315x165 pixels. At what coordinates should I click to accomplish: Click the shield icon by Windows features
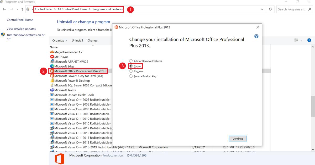(3, 35)
